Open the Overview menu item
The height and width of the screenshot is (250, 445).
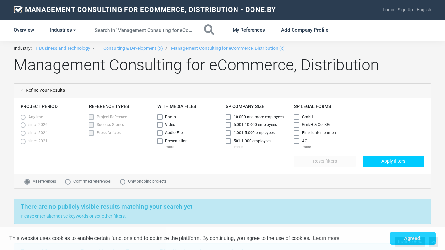click(24, 30)
